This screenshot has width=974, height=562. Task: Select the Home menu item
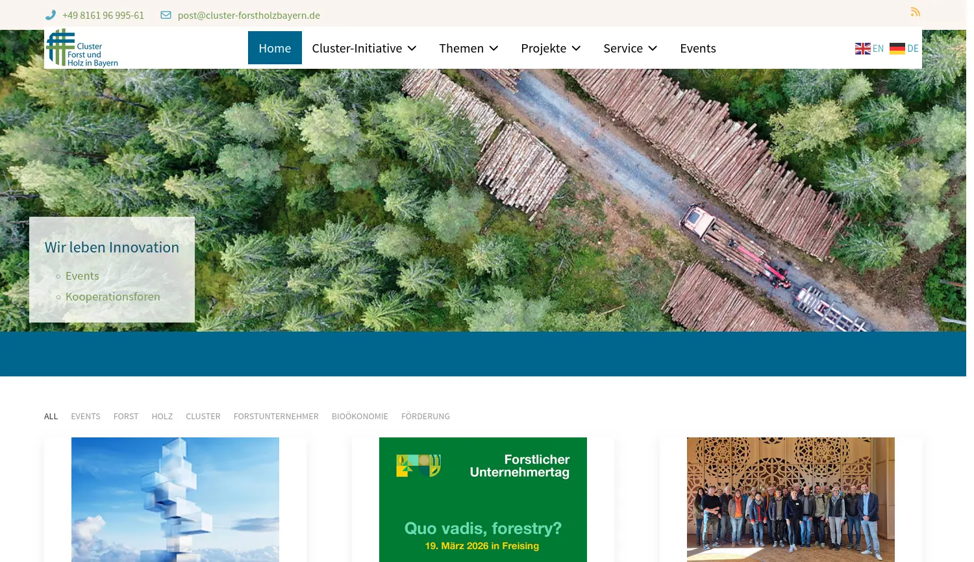coord(275,47)
